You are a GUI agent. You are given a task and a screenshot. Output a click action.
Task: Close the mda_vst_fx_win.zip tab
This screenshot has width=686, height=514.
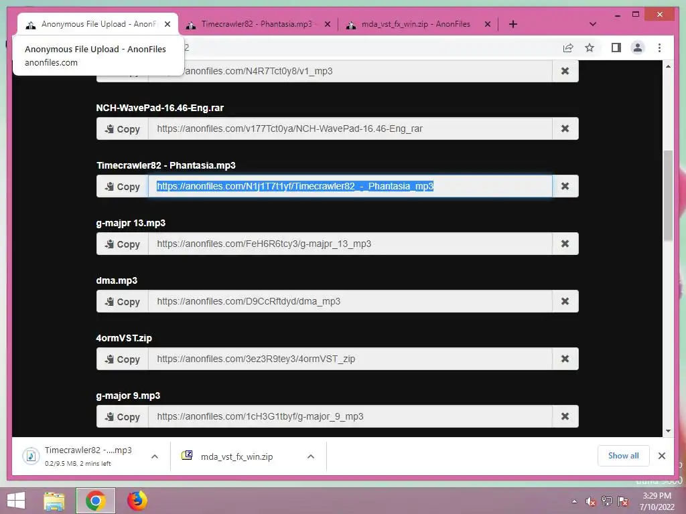(x=488, y=25)
